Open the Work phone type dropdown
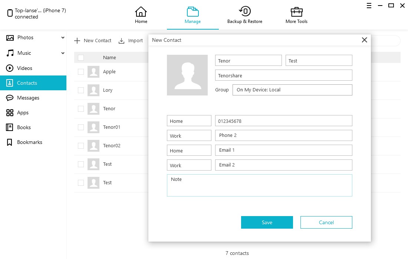The height and width of the screenshot is (259, 408). (189, 135)
